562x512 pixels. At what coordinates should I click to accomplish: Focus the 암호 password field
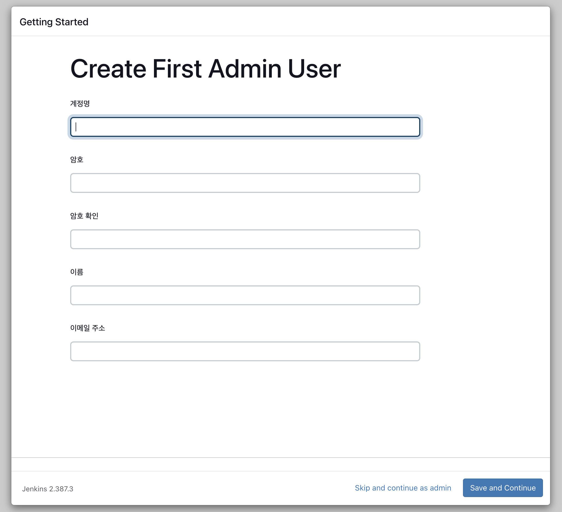click(x=245, y=183)
